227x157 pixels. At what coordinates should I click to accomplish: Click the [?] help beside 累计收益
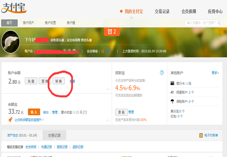coord(85,112)
